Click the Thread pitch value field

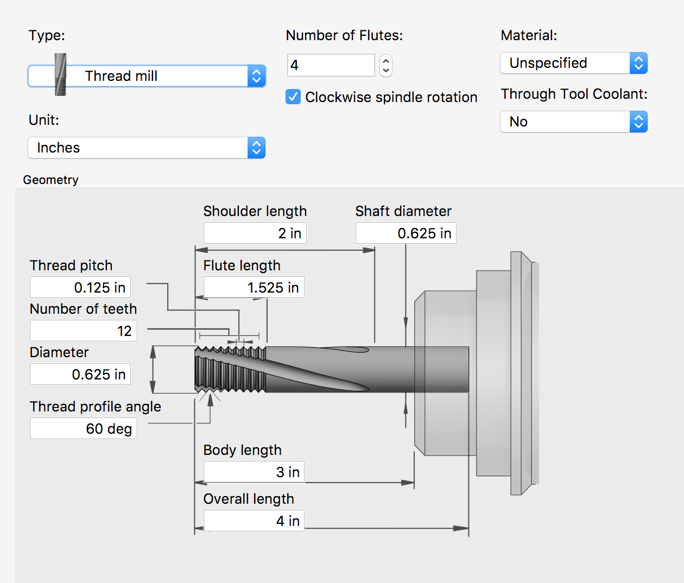[80, 288]
